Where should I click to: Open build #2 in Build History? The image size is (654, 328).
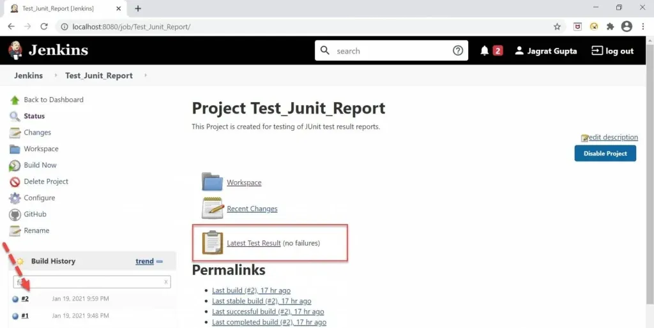tap(25, 299)
